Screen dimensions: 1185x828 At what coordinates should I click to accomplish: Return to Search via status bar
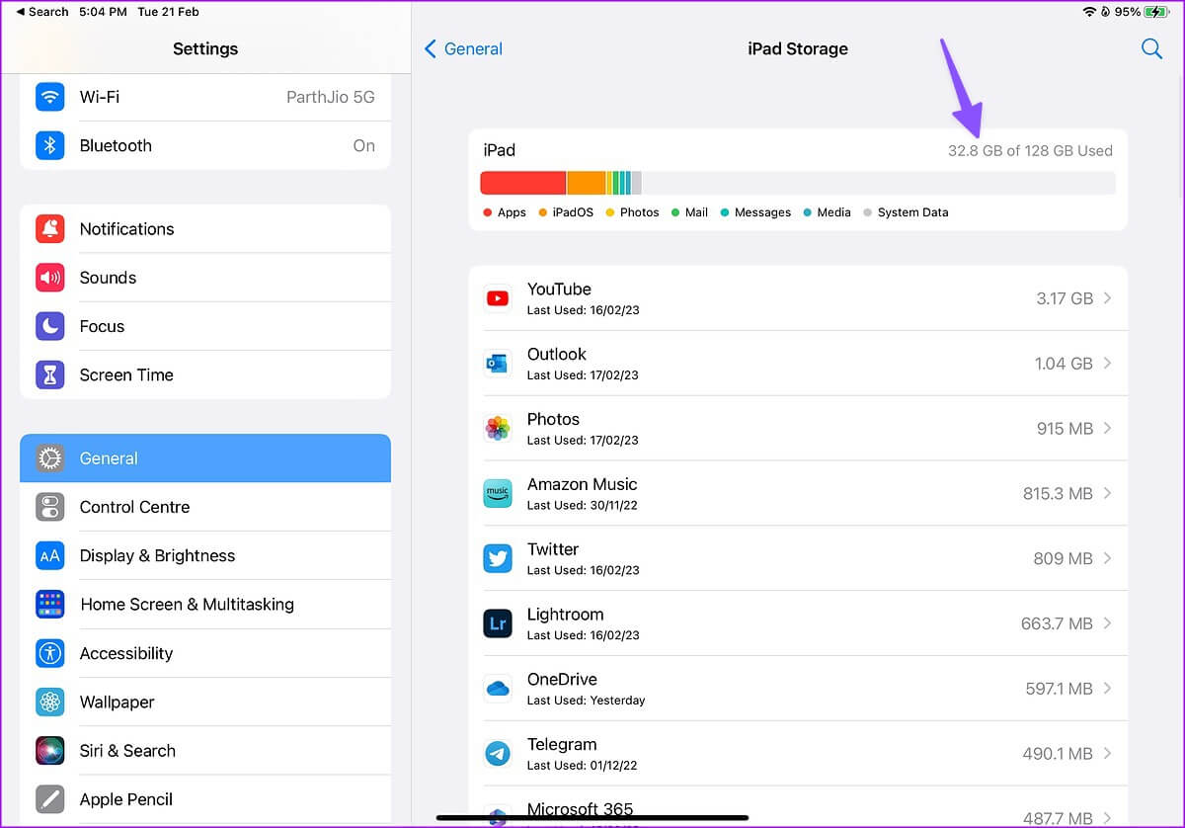tap(42, 12)
